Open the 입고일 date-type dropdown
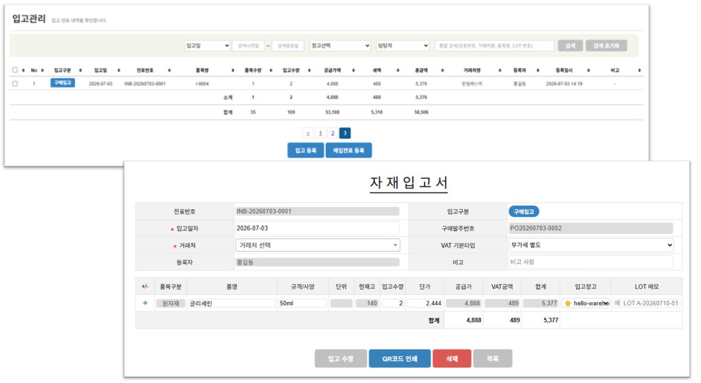This screenshot has width=701, height=383. [x=208, y=46]
